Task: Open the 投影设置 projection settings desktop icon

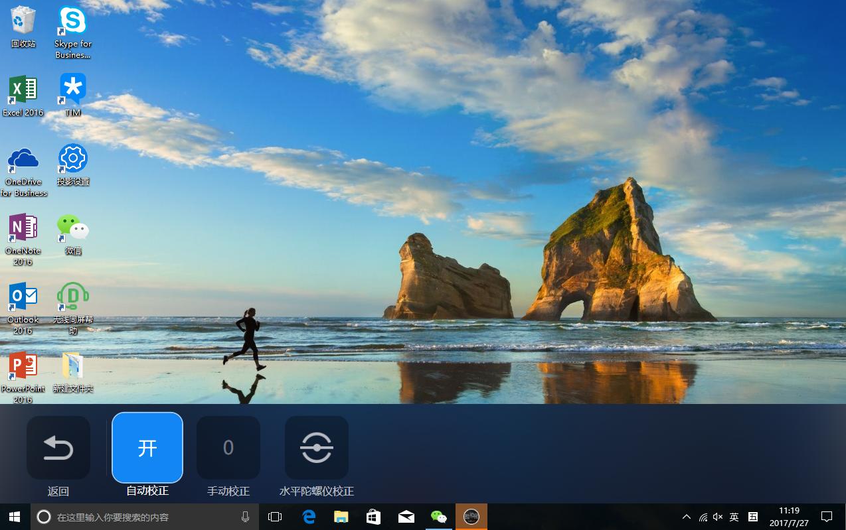Action: point(73,159)
